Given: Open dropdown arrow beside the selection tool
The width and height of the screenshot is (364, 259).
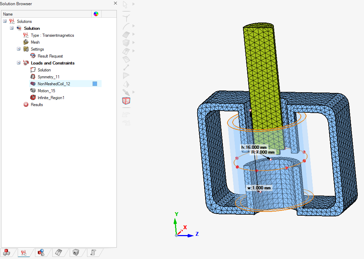Looking at the screenshot, I should click(x=133, y=4).
